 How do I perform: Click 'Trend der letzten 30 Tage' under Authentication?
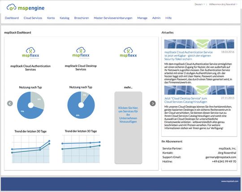point(30,131)
